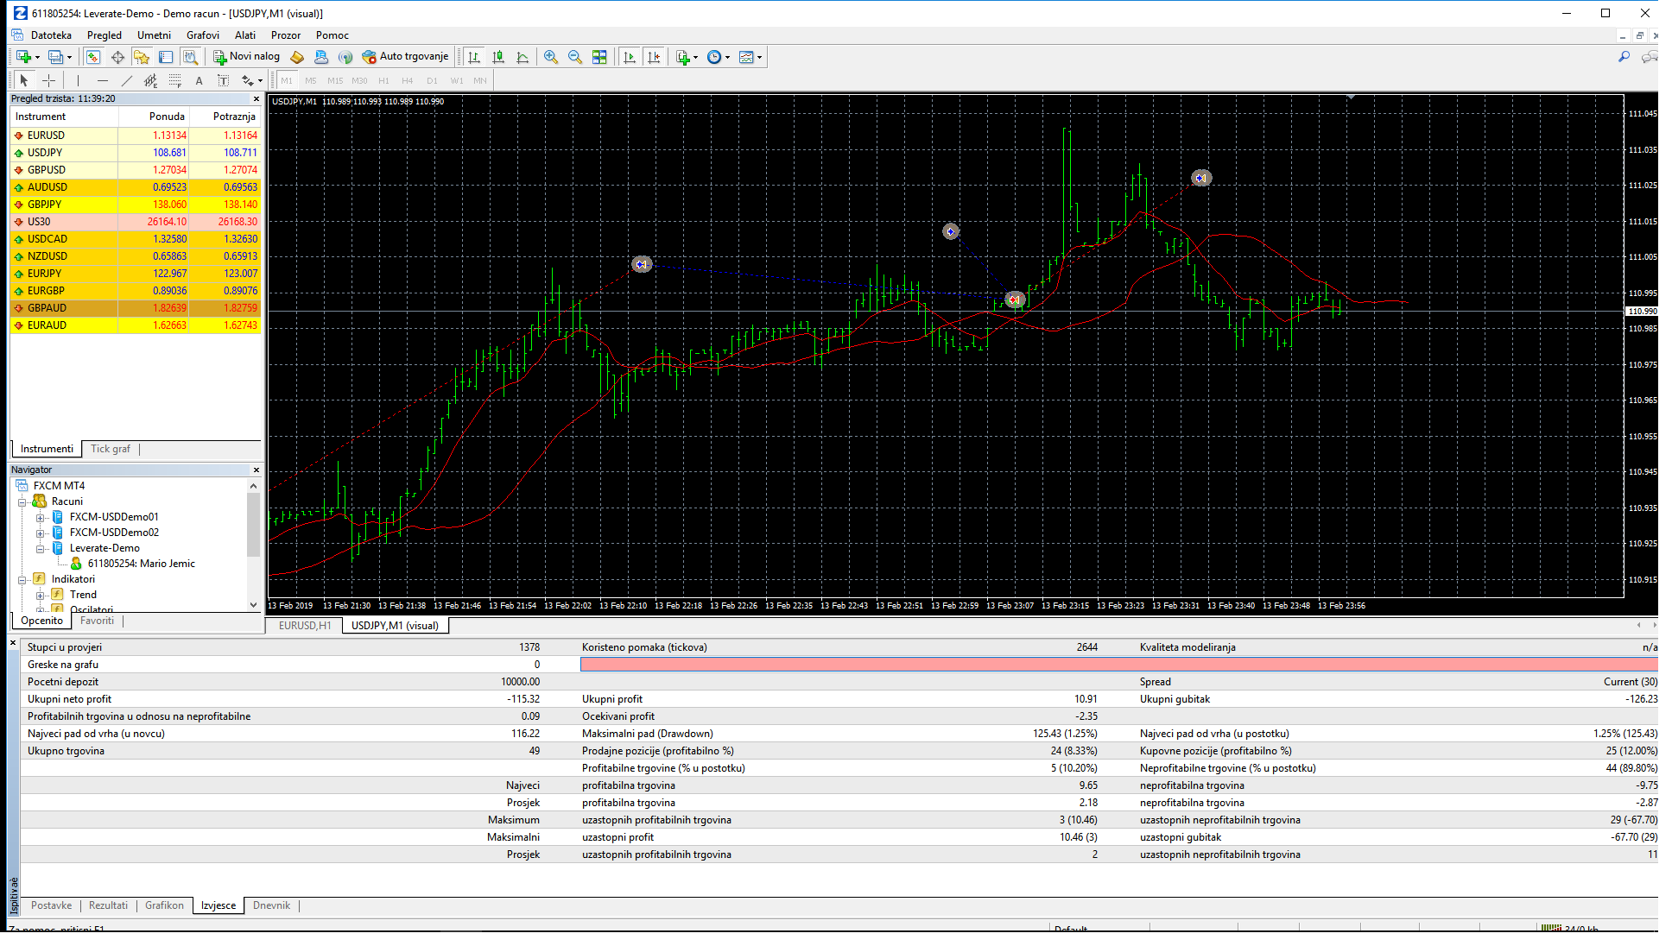Toggle auto scroll chart icon
Image resolution: width=1672 pixels, height=946 pixels.
pos(630,57)
